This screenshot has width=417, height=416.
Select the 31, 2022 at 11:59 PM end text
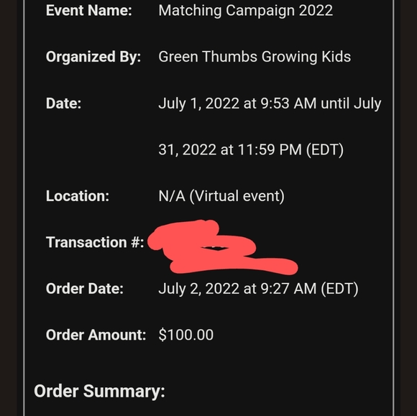pos(230,149)
